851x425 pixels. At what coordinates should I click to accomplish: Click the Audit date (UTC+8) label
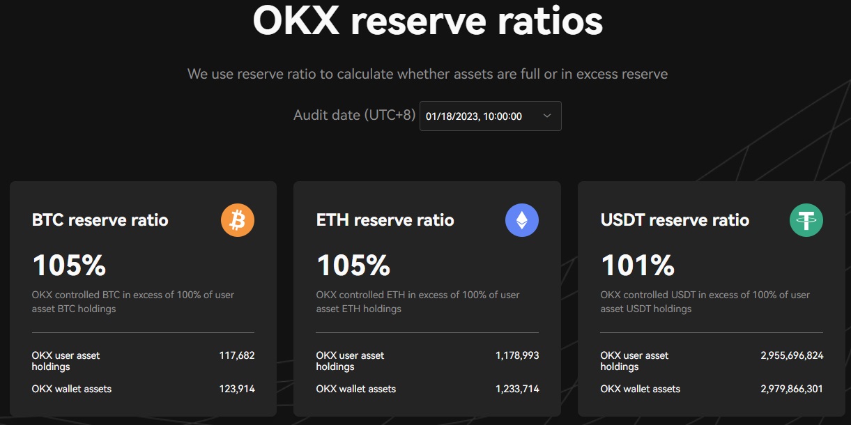coord(354,115)
